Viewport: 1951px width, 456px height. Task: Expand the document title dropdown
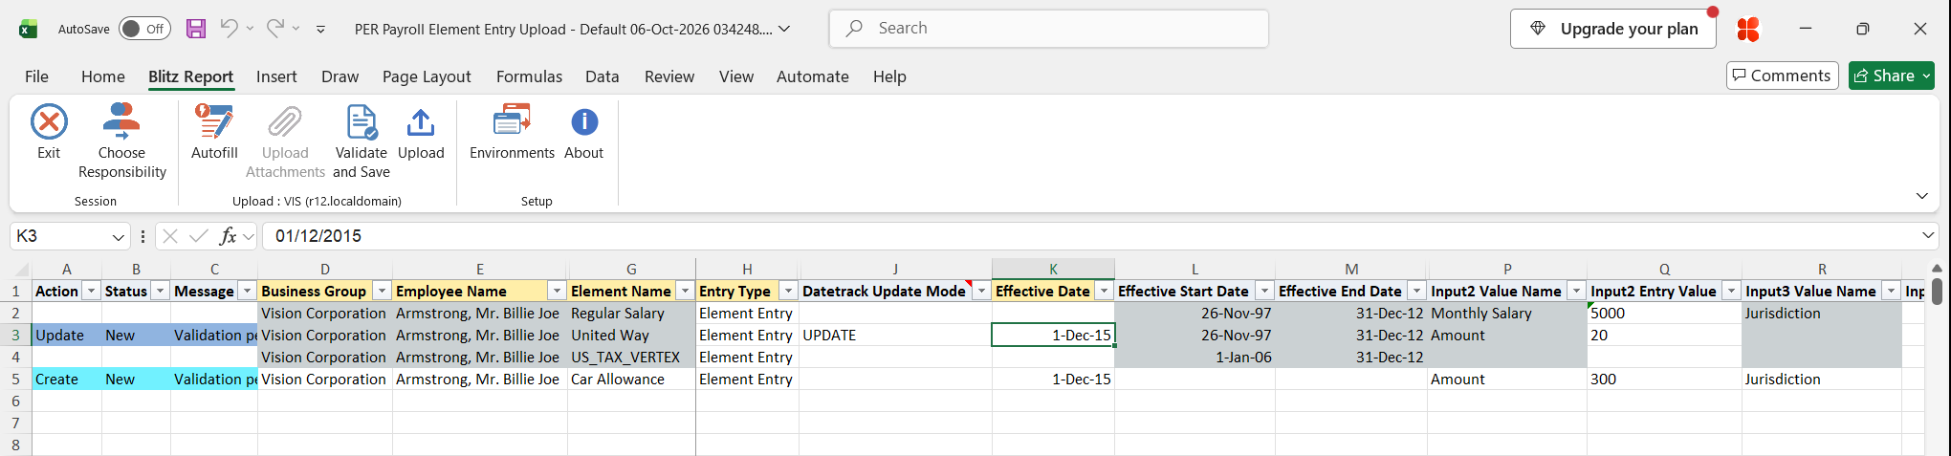[x=784, y=29]
